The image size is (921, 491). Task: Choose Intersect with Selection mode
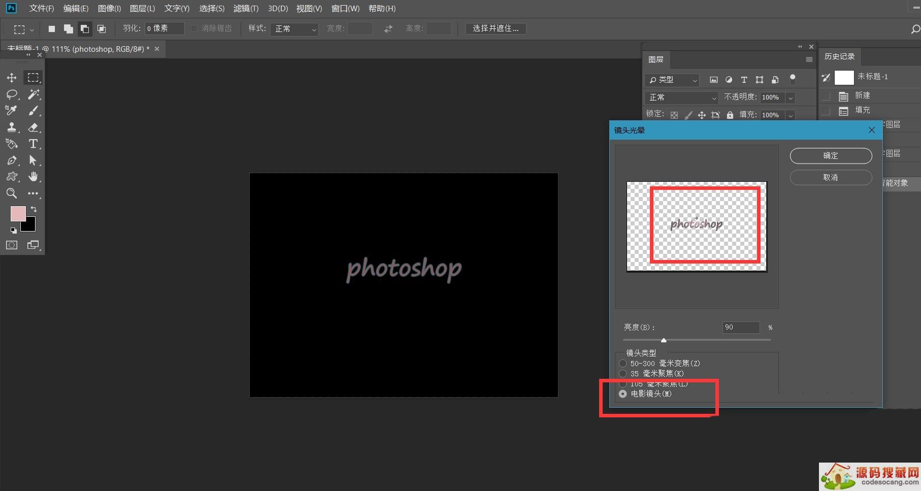tap(102, 29)
